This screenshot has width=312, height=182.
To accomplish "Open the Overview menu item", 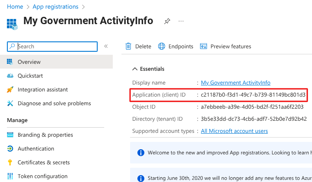I will click(x=29, y=62).
